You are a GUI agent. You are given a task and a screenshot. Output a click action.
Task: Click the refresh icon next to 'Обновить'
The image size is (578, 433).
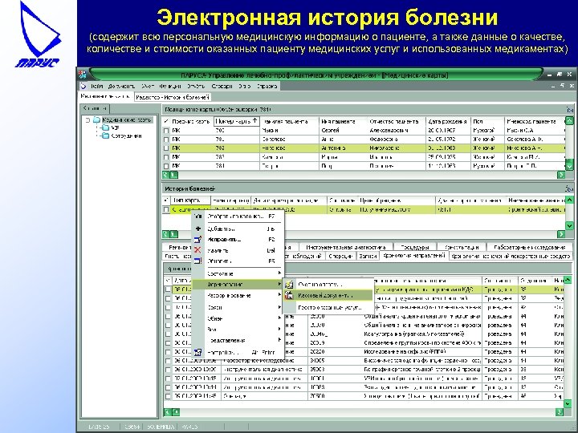tap(198, 261)
